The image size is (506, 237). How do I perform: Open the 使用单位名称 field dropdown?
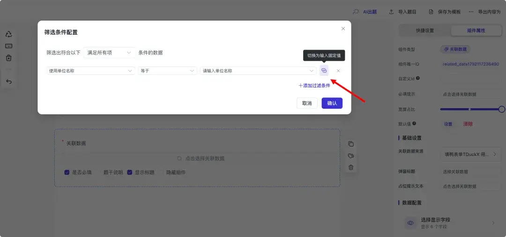(x=91, y=71)
